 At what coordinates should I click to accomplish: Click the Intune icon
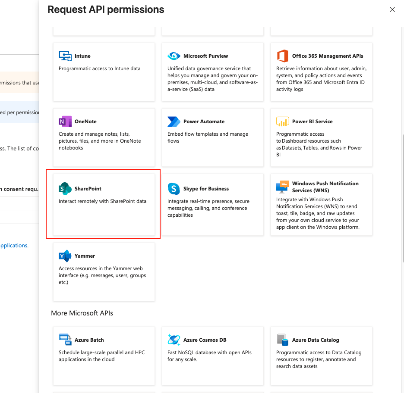65,56
